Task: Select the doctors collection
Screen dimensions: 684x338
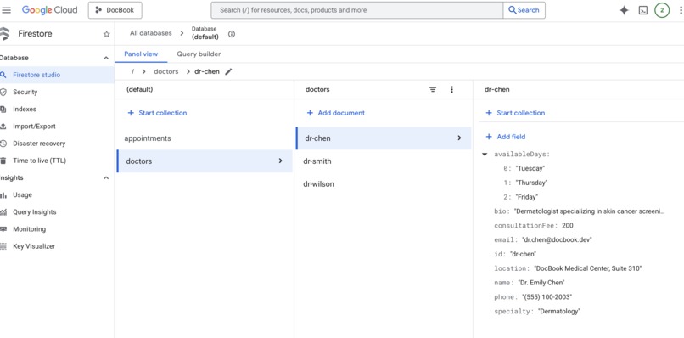Action: (x=205, y=161)
